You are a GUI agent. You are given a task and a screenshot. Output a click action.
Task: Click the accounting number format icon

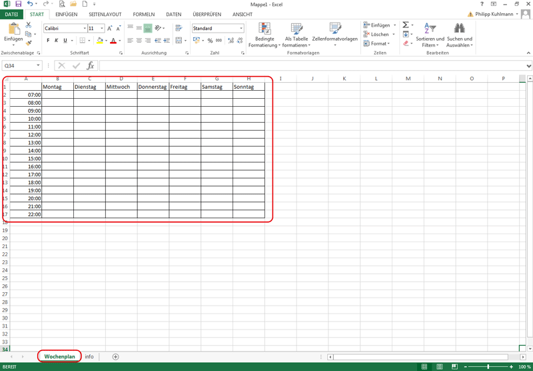click(x=196, y=41)
